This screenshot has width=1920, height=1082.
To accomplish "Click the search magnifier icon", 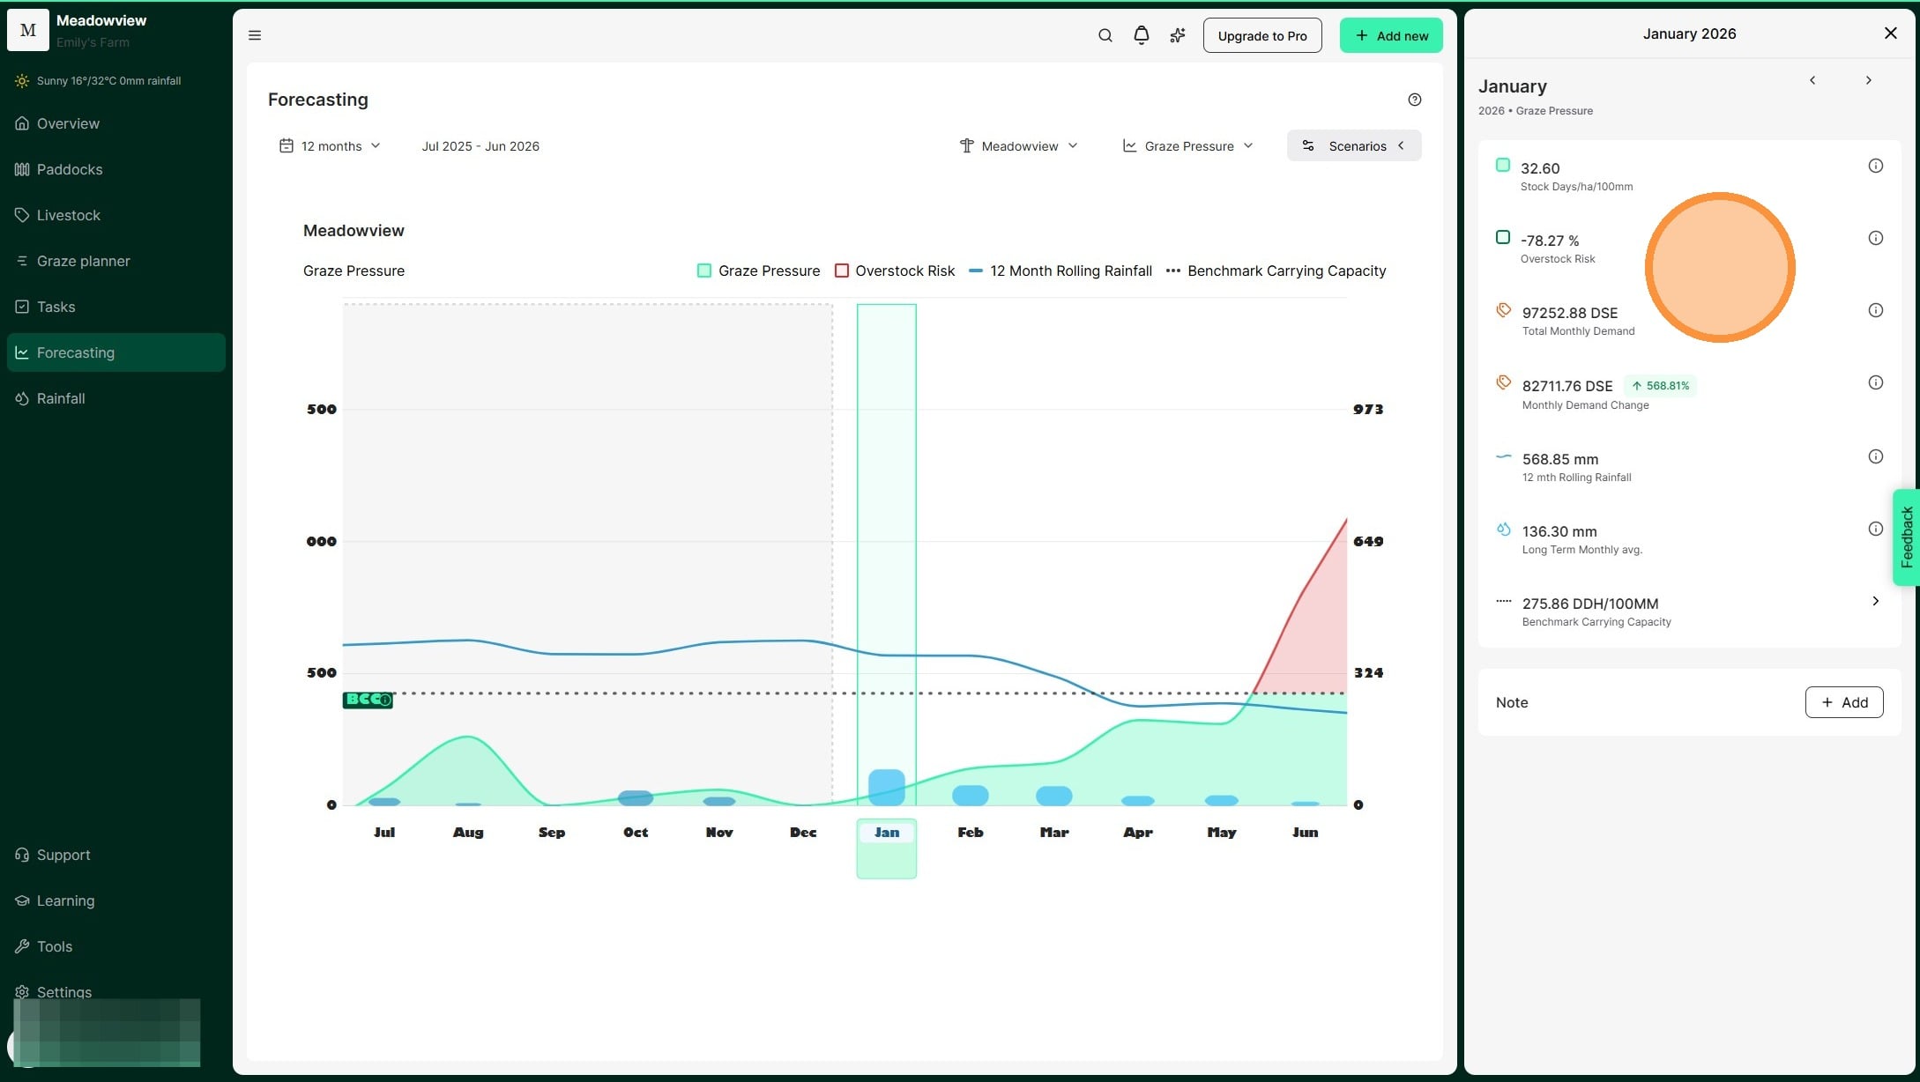I will (x=1105, y=35).
